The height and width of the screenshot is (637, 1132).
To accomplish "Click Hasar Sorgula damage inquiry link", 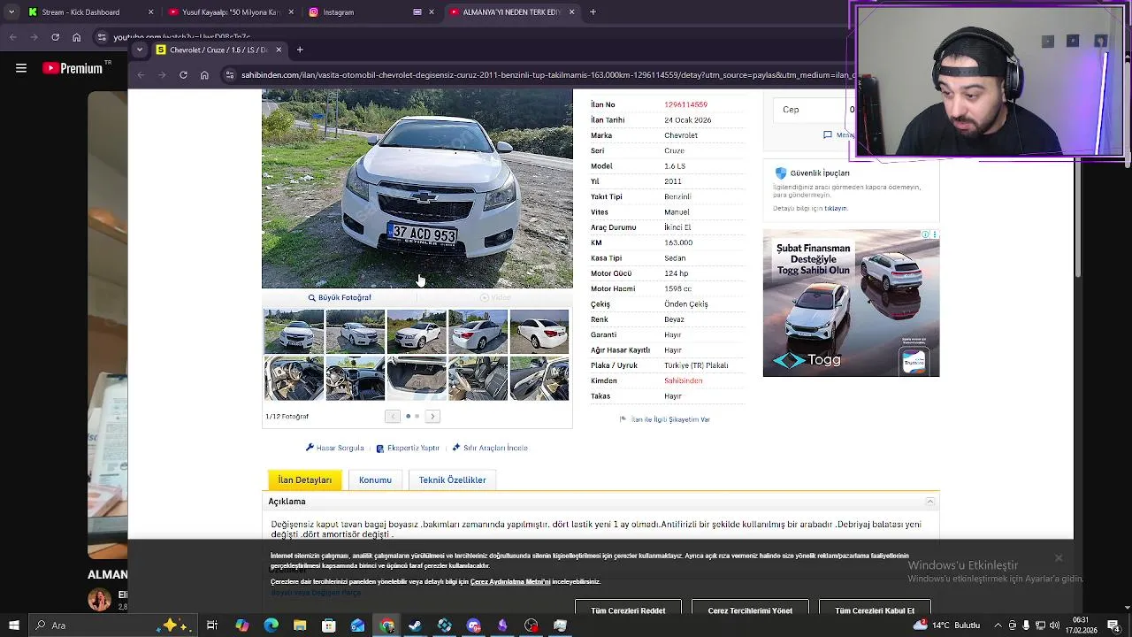I will pyautogui.click(x=334, y=448).
